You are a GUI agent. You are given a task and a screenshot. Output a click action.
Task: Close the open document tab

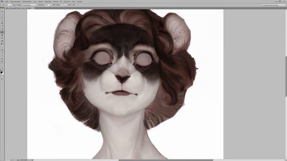pyautogui.click(x=33, y=8)
